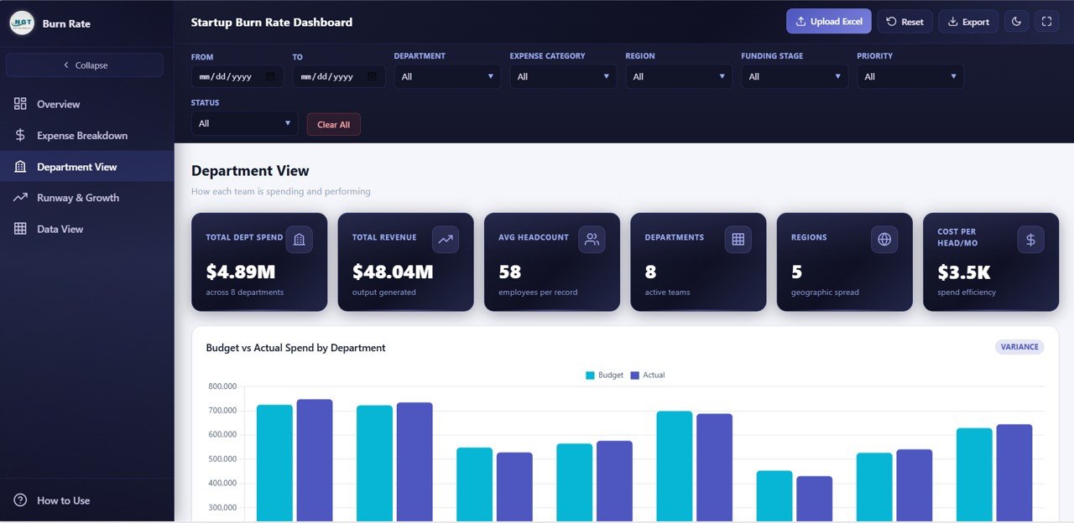1074x523 pixels.
Task: Open the Funding Stage dropdown
Action: (794, 76)
